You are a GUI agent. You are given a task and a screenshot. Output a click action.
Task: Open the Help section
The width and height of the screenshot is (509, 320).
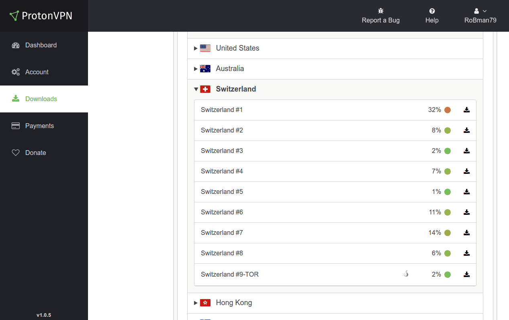coord(431,15)
